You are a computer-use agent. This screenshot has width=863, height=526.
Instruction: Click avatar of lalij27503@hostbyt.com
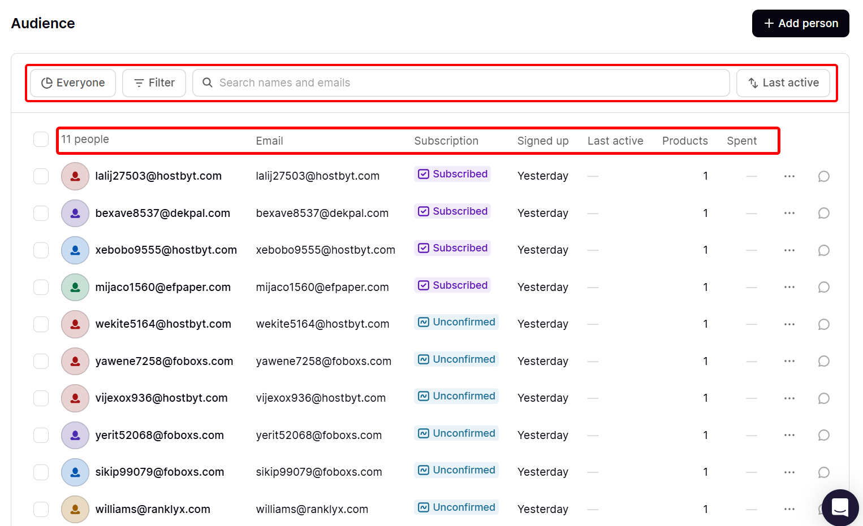(75, 176)
